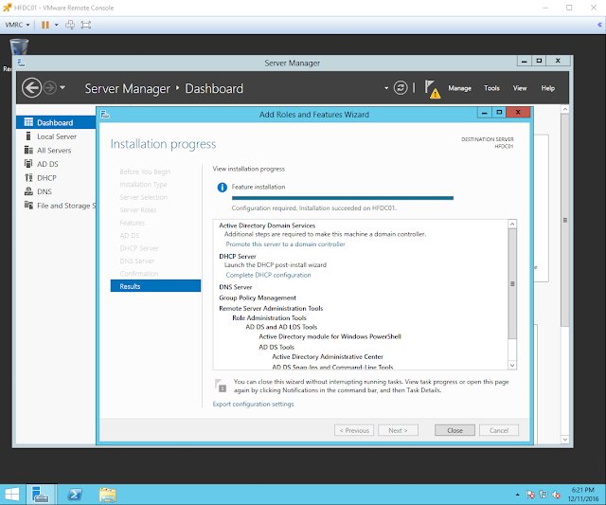Click Complete DHCP configuration link
This screenshot has height=505, width=606.
(x=268, y=275)
